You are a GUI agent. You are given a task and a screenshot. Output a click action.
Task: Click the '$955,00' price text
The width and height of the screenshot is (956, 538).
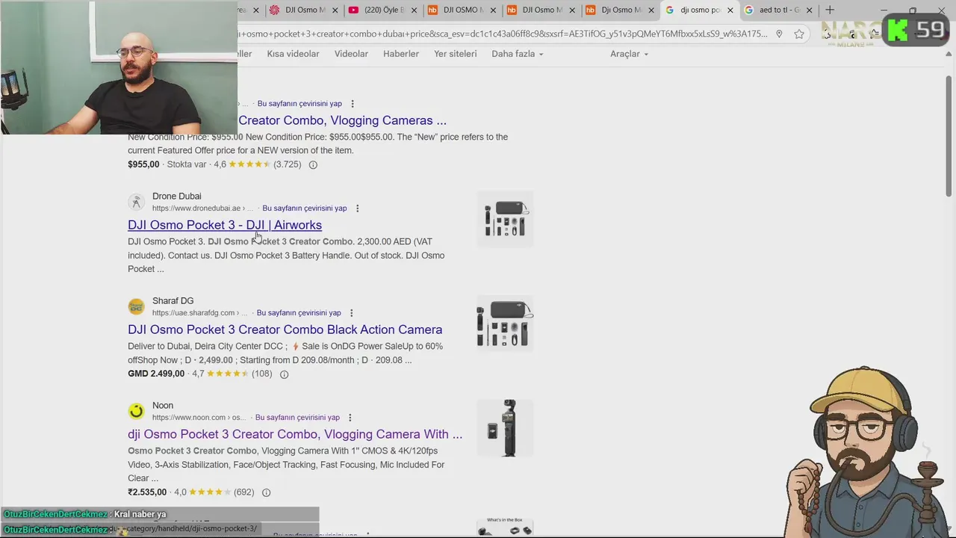click(143, 164)
